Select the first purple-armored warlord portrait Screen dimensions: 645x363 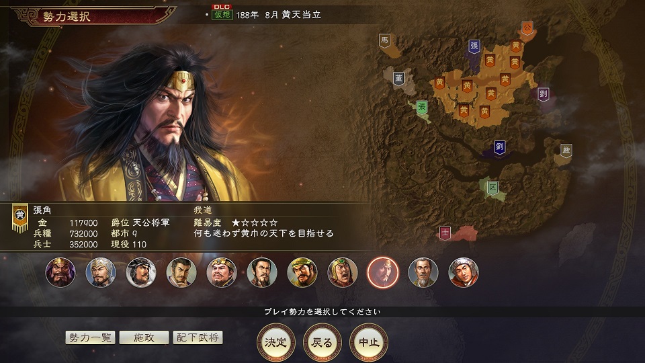[60, 272]
